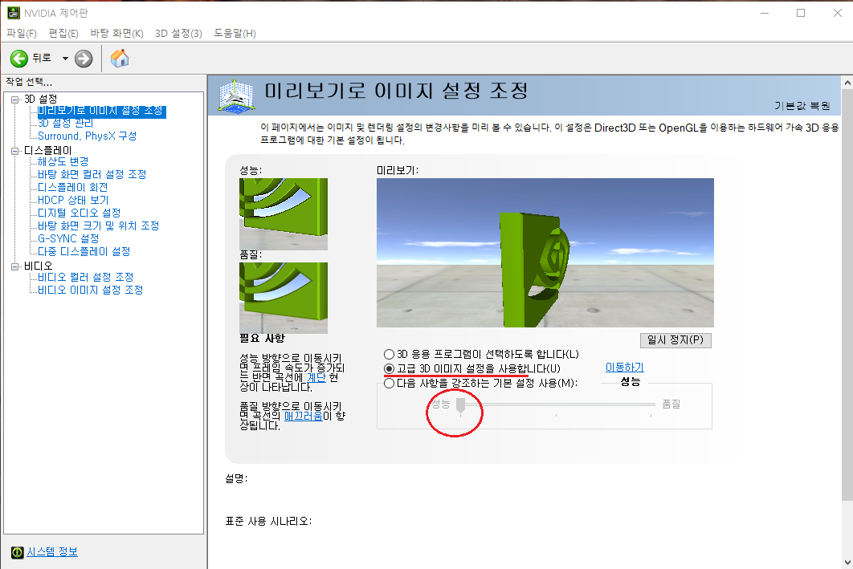Select 3D 설정 관리 in tree
Image resolution: width=853 pixels, height=569 pixels.
pos(65,124)
